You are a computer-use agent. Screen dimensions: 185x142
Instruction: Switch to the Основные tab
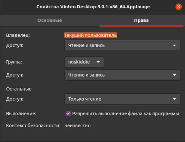click(x=50, y=20)
